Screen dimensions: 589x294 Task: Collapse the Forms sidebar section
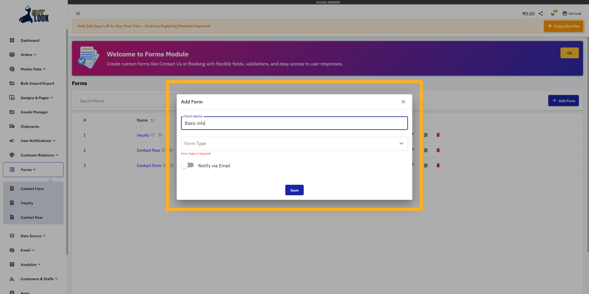27,169
